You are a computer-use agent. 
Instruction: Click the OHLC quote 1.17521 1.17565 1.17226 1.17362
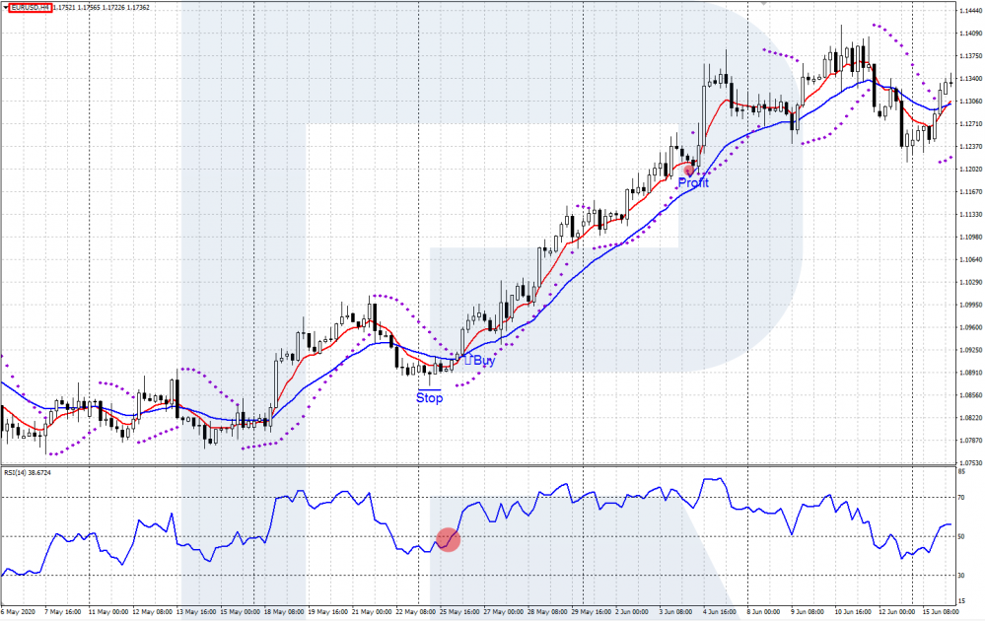tap(102, 8)
